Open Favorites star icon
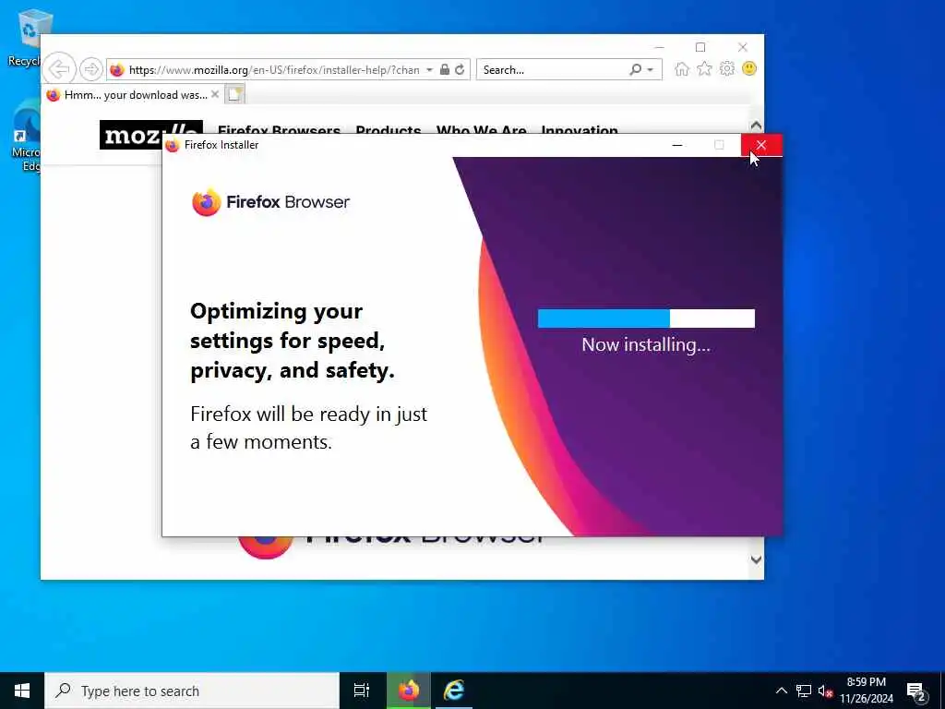Viewport: 945px width, 709px height. pos(704,68)
